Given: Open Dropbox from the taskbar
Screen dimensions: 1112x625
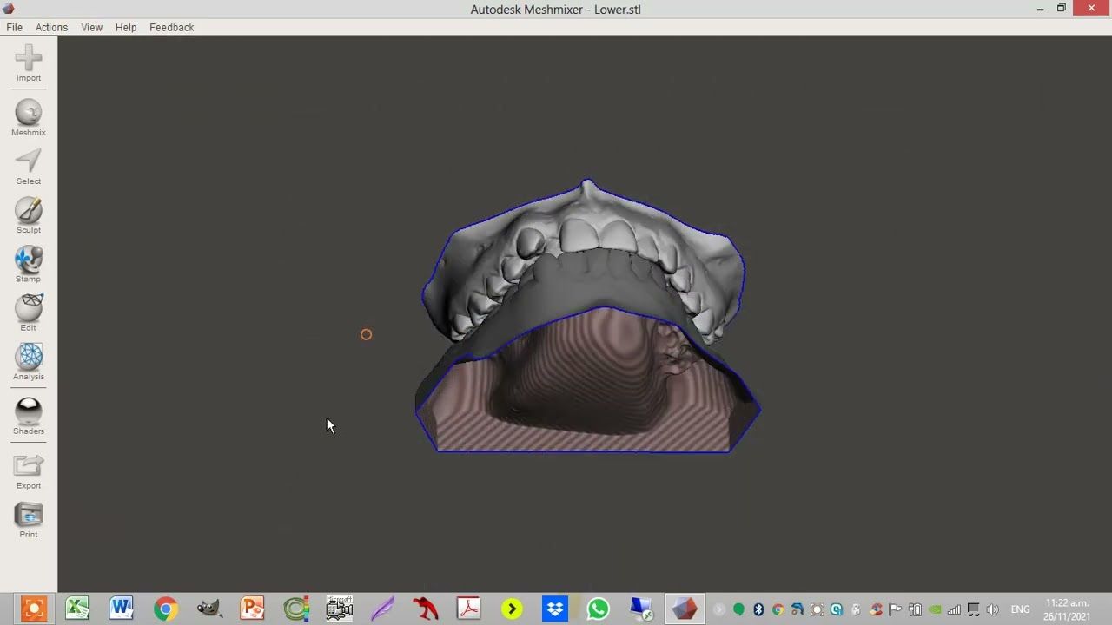Looking at the screenshot, I should [x=555, y=609].
